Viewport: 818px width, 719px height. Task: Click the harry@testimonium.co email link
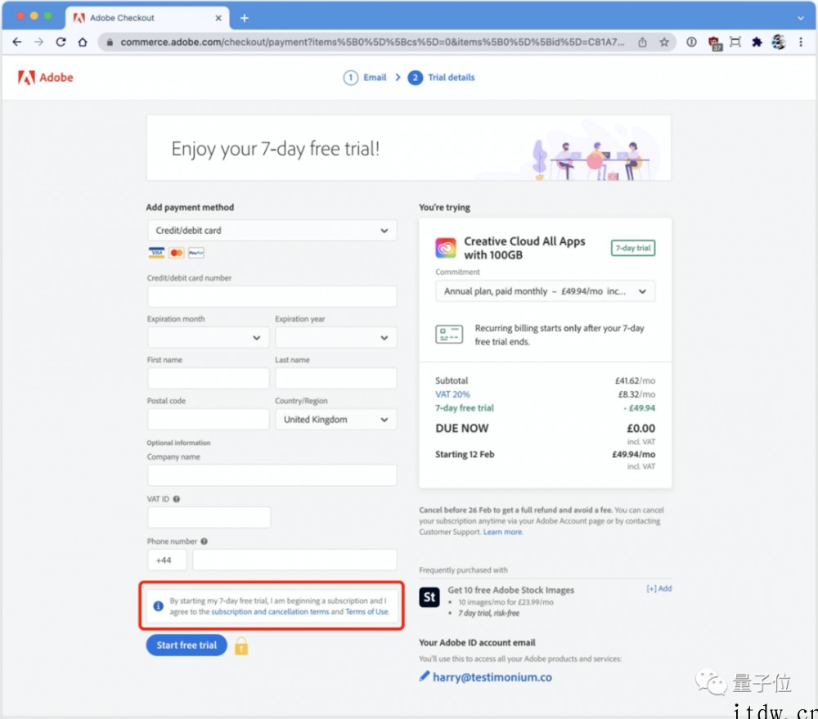pos(492,676)
